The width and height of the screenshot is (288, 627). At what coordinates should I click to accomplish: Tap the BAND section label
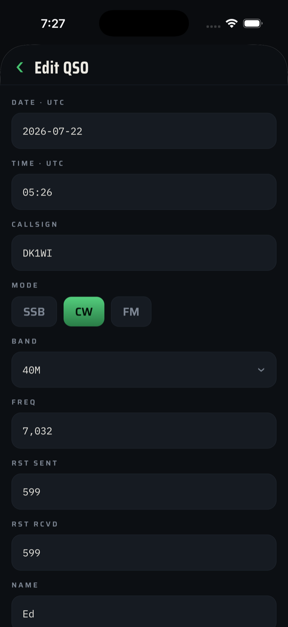[x=24, y=341]
